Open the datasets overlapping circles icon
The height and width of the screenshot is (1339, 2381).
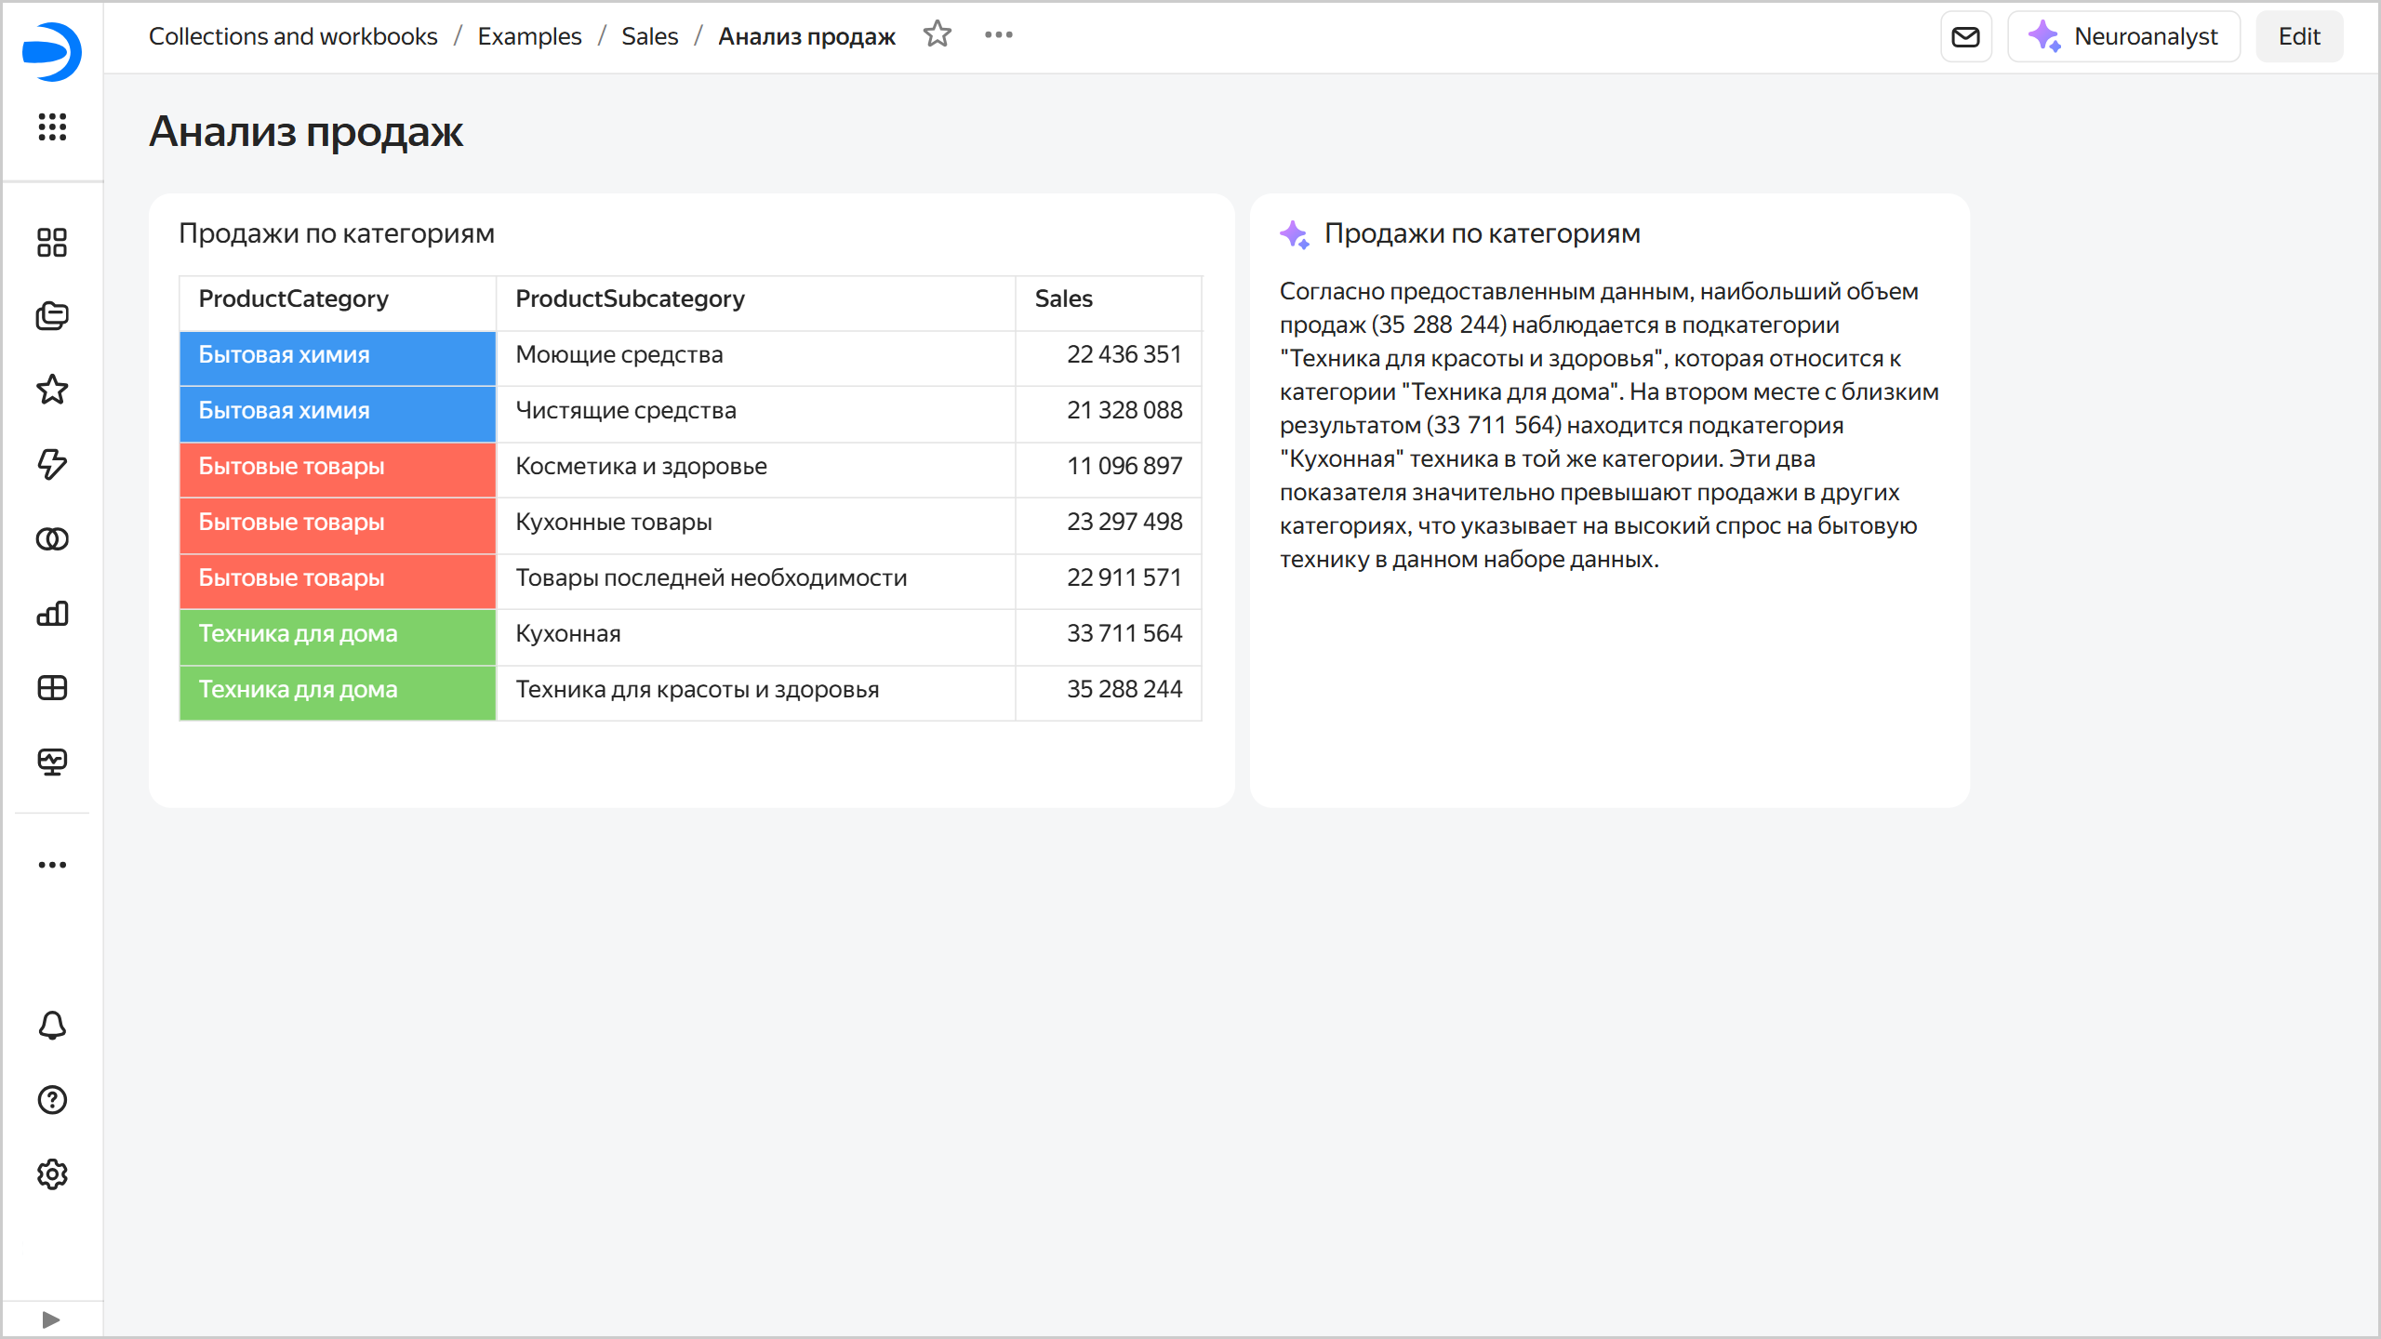[x=52, y=539]
